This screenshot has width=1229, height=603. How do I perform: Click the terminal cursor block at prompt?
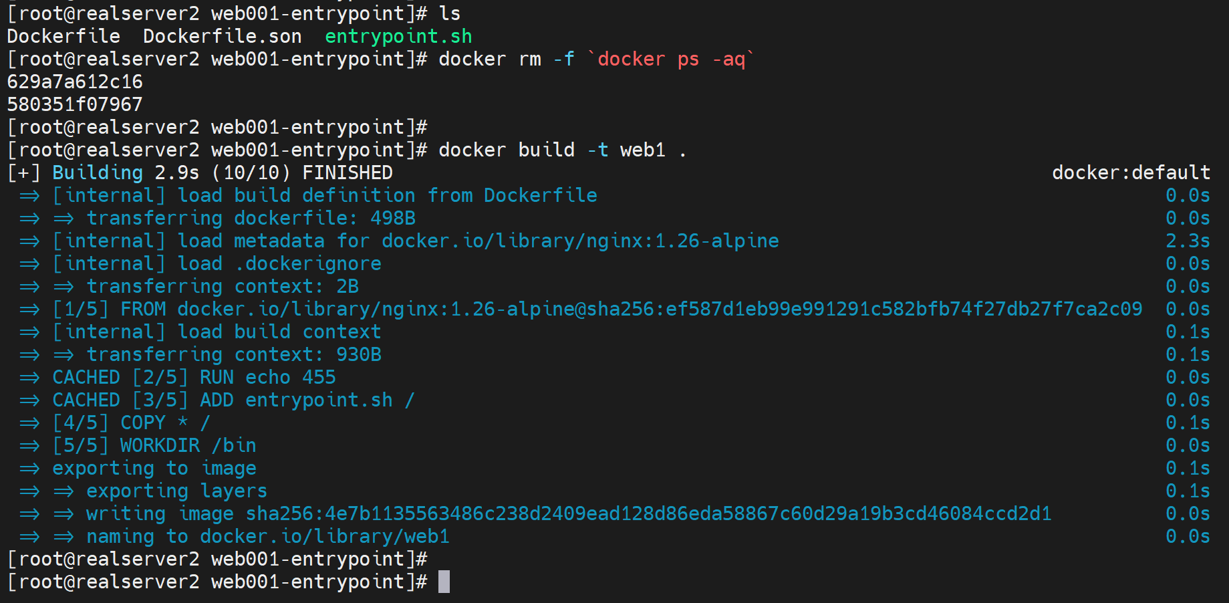click(444, 582)
